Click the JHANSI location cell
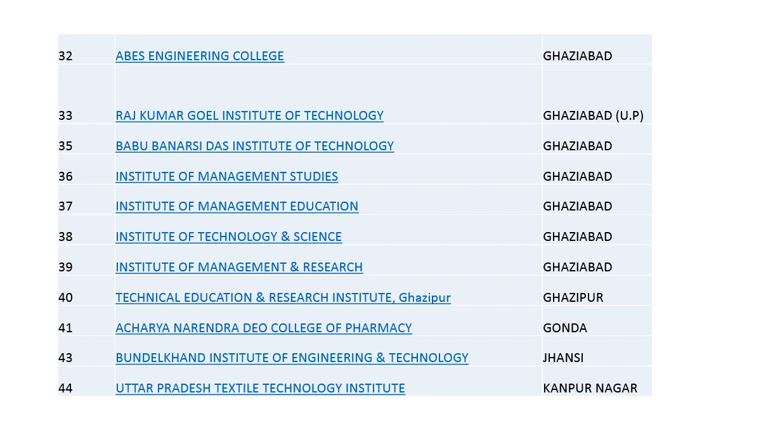 563,358
